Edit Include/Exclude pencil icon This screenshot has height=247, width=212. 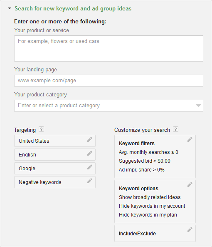[x=190, y=229]
